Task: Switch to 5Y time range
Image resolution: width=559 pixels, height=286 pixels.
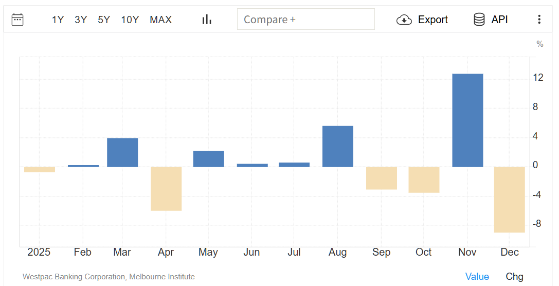Action: tap(104, 20)
